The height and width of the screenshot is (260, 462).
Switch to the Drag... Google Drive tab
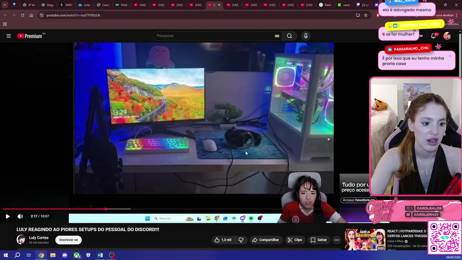(47, 5)
